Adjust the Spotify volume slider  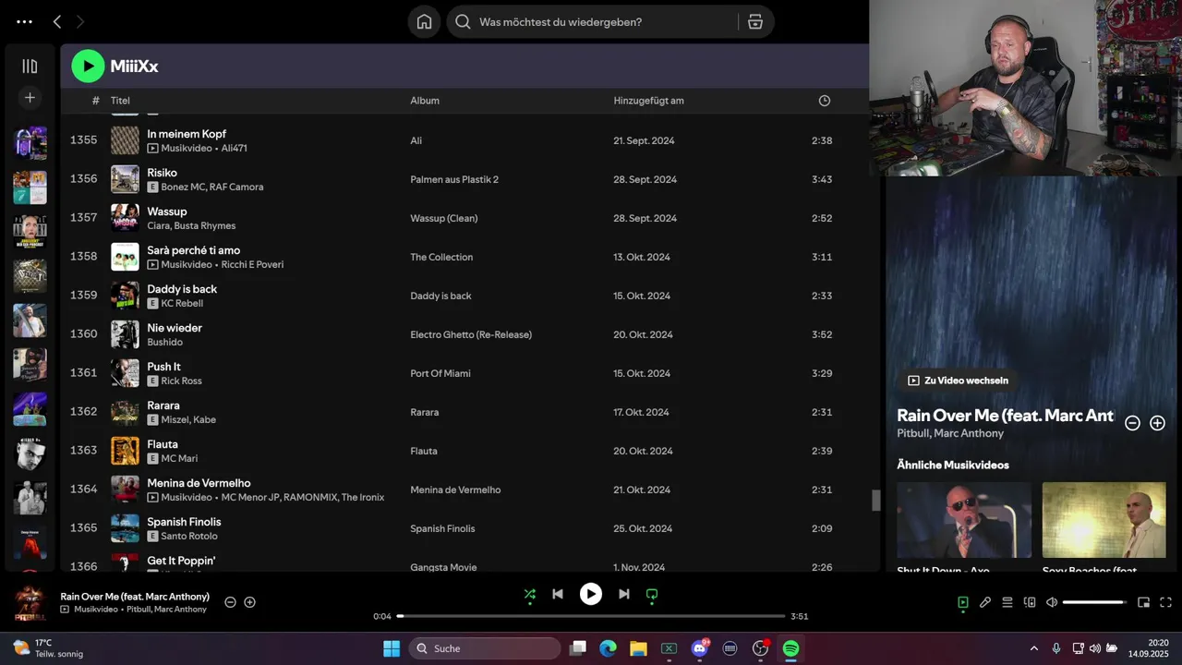(x=1094, y=602)
